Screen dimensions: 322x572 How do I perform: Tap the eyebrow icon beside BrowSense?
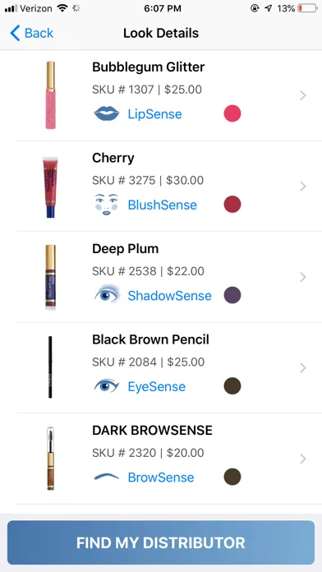[107, 477]
